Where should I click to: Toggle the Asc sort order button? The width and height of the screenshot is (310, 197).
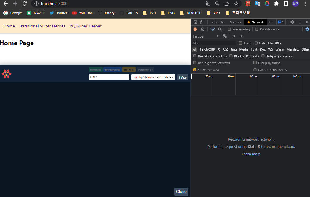(x=183, y=77)
